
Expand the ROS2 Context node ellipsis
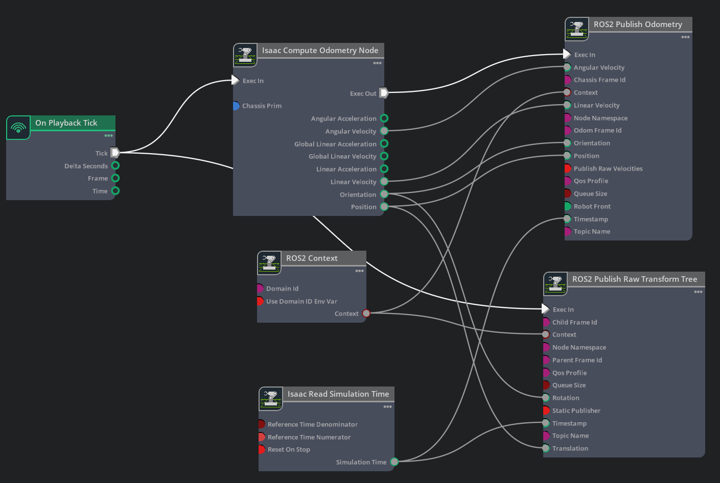[360, 271]
